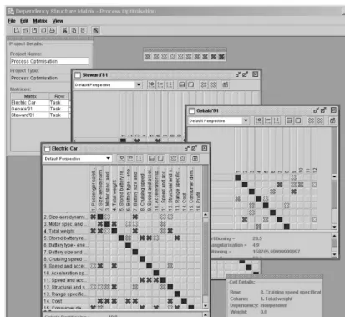Click first toolbar icon in Steward'81 window

pyautogui.click(x=152, y=84)
